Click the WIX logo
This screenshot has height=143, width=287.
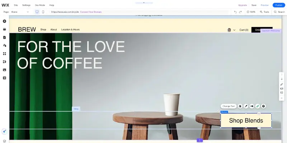click(x=5, y=5)
